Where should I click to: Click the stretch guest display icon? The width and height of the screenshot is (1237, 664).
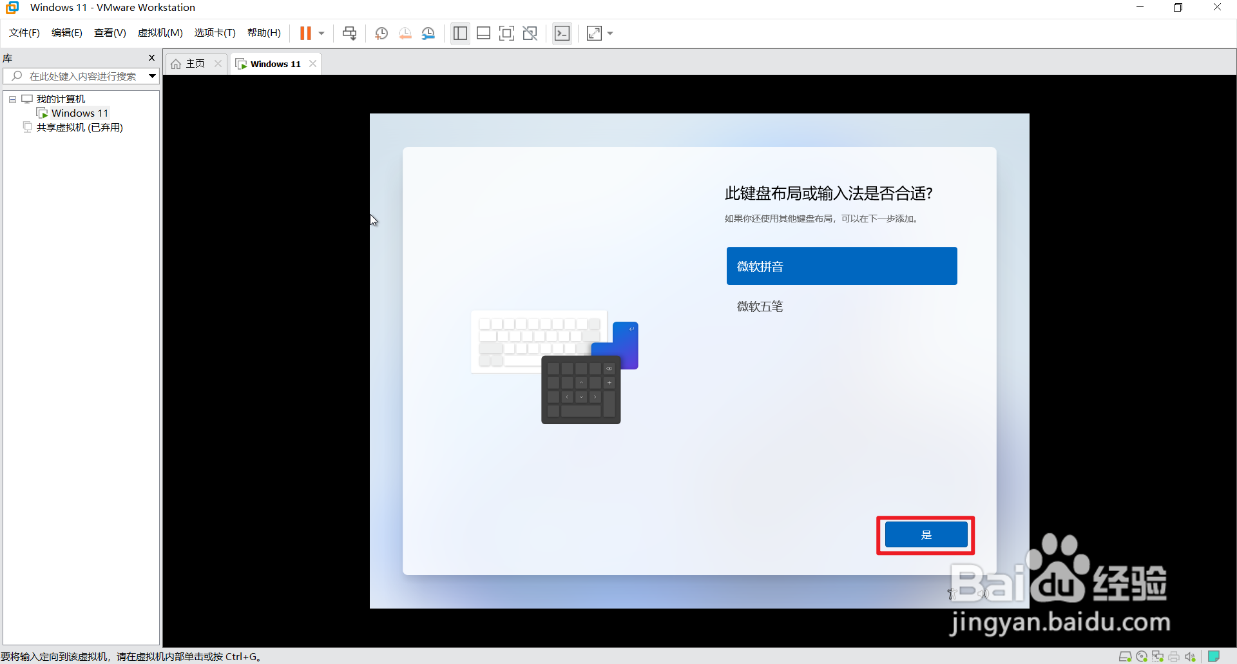tap(594, 33)
